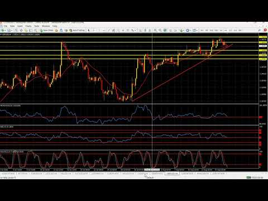Click the red notification icon at toolbar right
Image resolution: width=268 pixels, height=201 pixels.
[265, 30]
